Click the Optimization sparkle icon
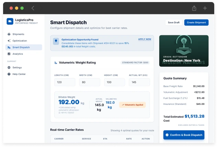Viewport: 218px width, 148px height. (9, 41)
